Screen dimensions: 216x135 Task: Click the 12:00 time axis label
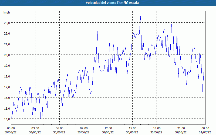(x=108, y=129)
